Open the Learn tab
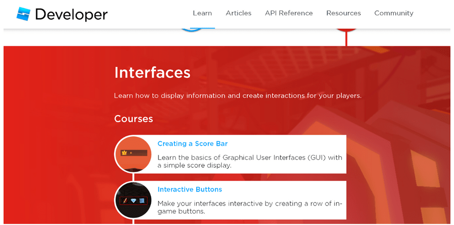Screen dimensions: 454x225 202,13
